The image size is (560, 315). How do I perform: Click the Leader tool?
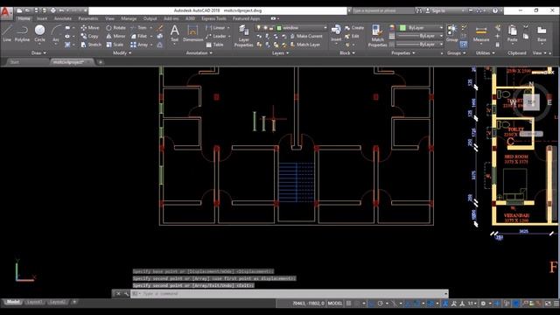click(216, 36)
